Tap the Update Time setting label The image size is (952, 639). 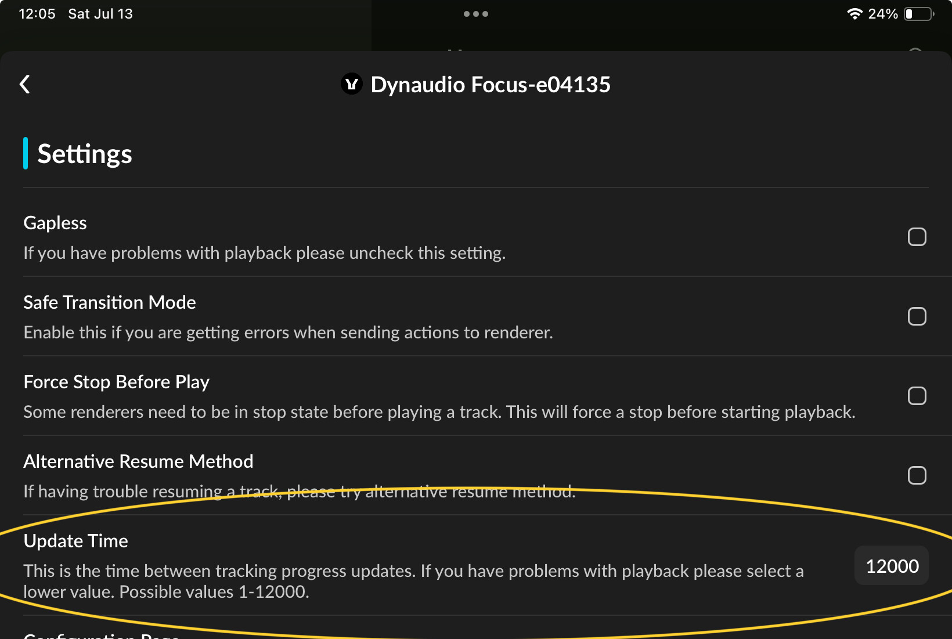(75, 541)
